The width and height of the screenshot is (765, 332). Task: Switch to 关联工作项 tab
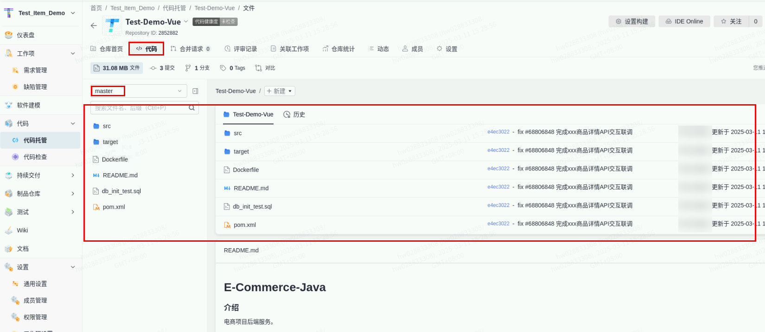[290, 49]
